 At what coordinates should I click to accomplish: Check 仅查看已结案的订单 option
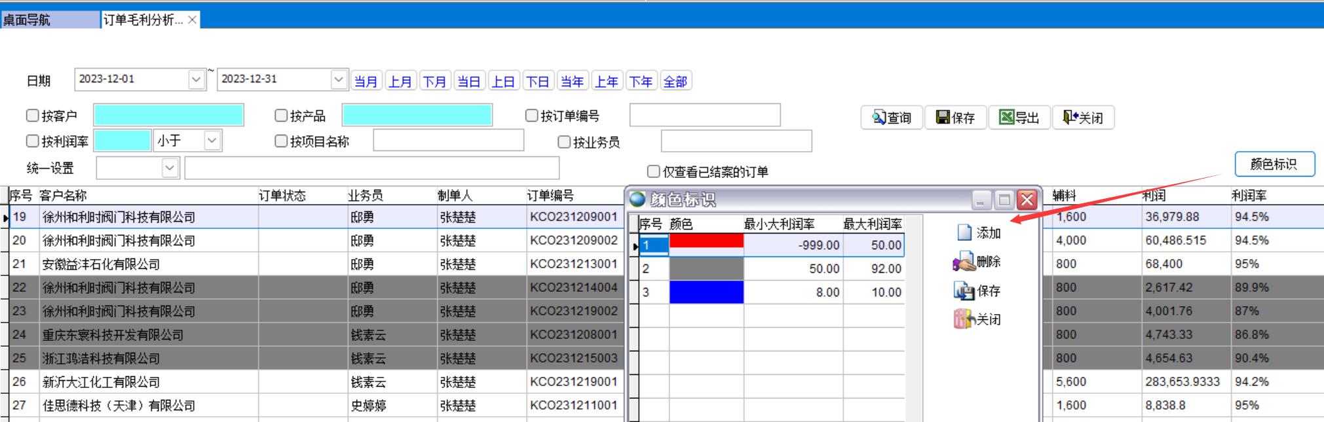coord(653,171)
